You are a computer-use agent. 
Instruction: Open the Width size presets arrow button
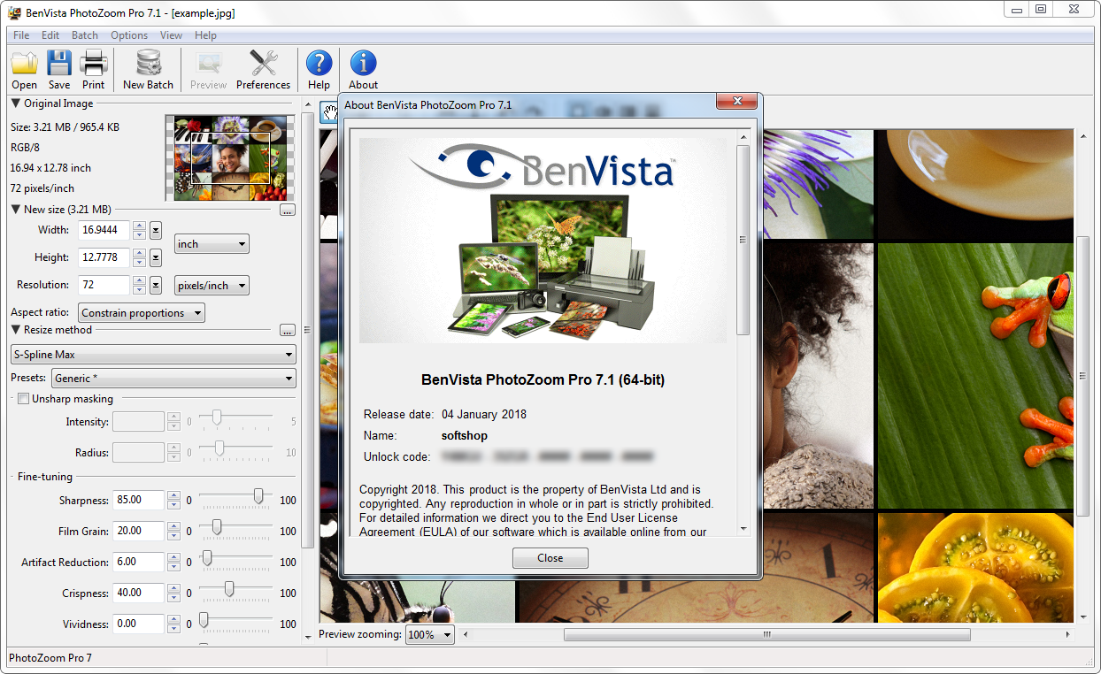click(156, 230)
